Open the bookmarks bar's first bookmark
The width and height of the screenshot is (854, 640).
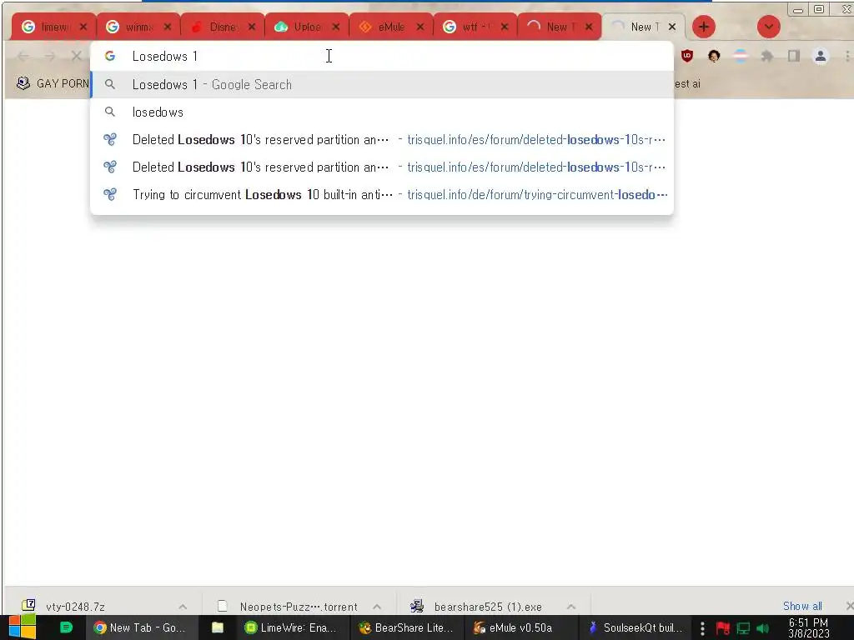pyautogui.click(x=53, y=83)
